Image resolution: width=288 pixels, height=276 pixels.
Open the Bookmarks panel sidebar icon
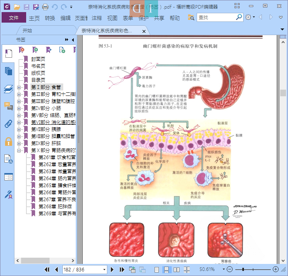pyautogui.click(x=8, y=53)
